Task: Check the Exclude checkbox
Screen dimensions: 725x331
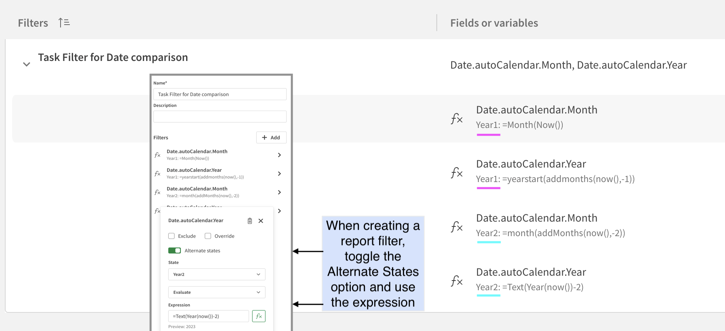Action: point(172,236)
